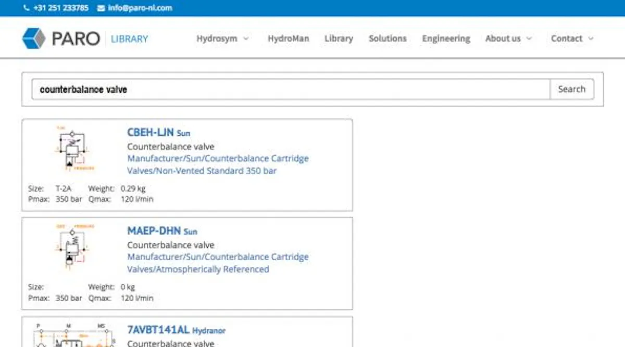
Task: Select the MAEP-DHN weight value 0 kg
Action: coord(128,287)
